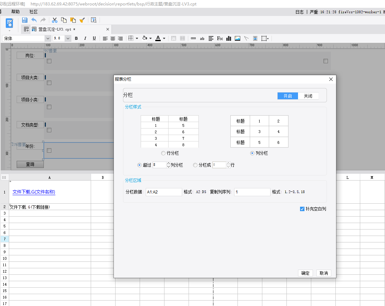The width and height of the screenshot is (385, 306).
Task: Decrease the 超过 column count stepper
Action: click(169, 167)
